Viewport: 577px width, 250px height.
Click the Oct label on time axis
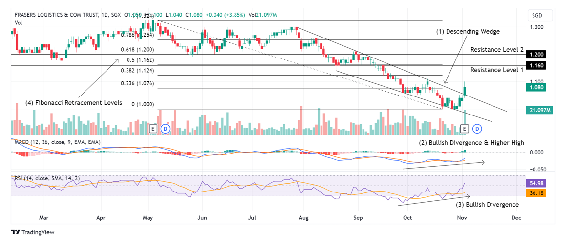pos(407,218)
